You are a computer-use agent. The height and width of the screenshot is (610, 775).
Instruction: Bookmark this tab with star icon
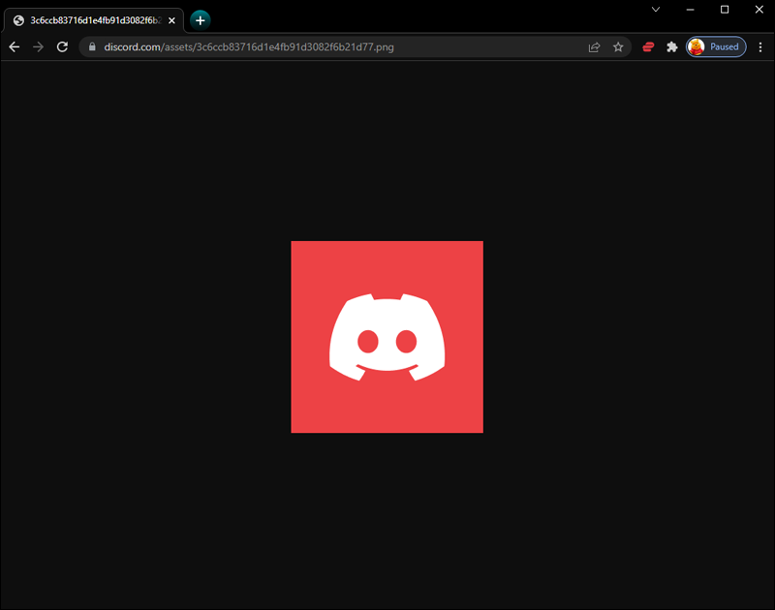click(x=618, y=46)
